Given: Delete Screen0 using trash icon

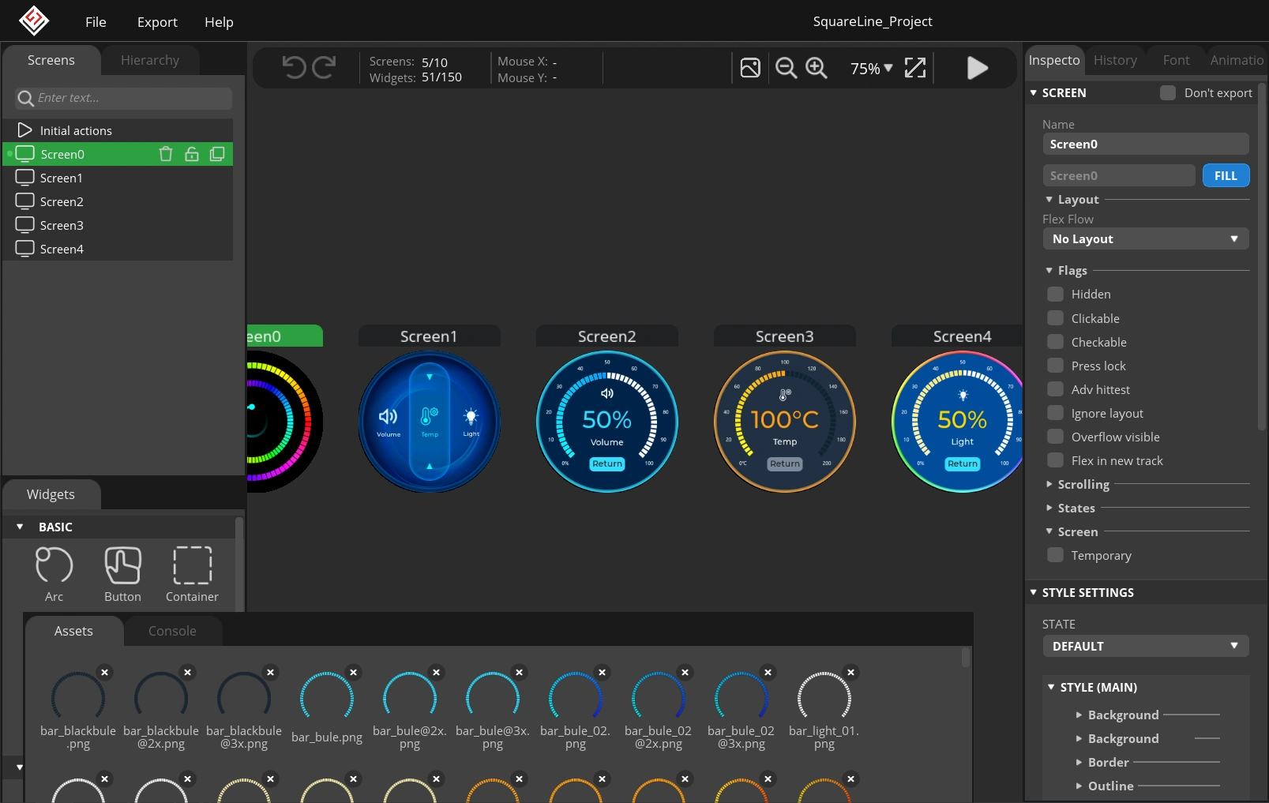Looking at the screenshot, I should pos(166,154).
